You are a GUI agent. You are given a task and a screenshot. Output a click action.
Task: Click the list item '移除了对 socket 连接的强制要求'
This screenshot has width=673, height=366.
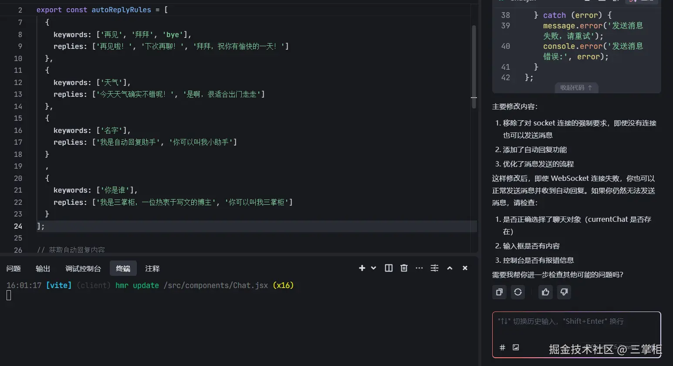(580, 129)
